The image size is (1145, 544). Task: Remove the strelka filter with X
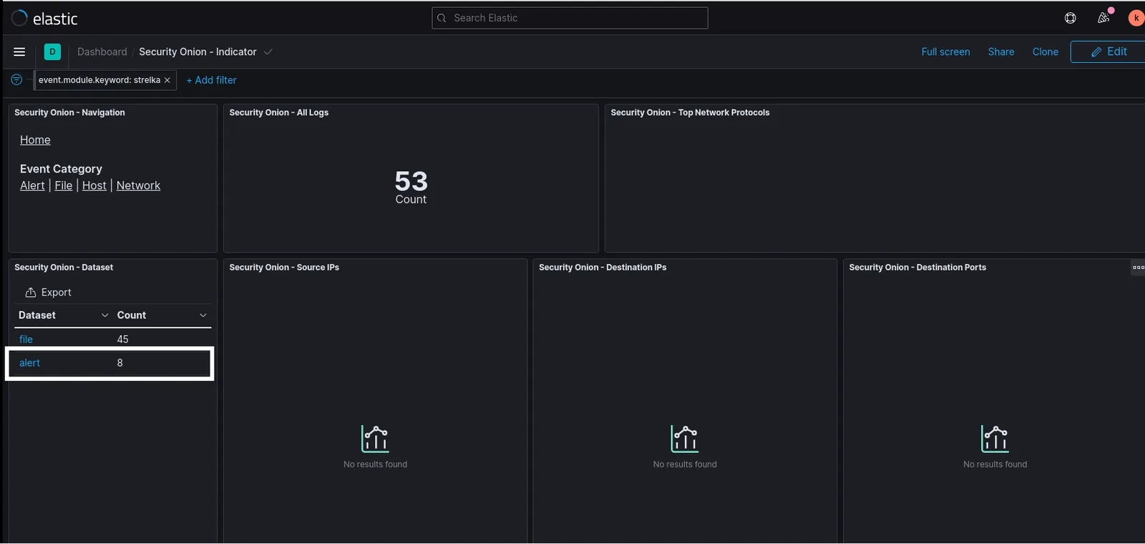(167, 80)
